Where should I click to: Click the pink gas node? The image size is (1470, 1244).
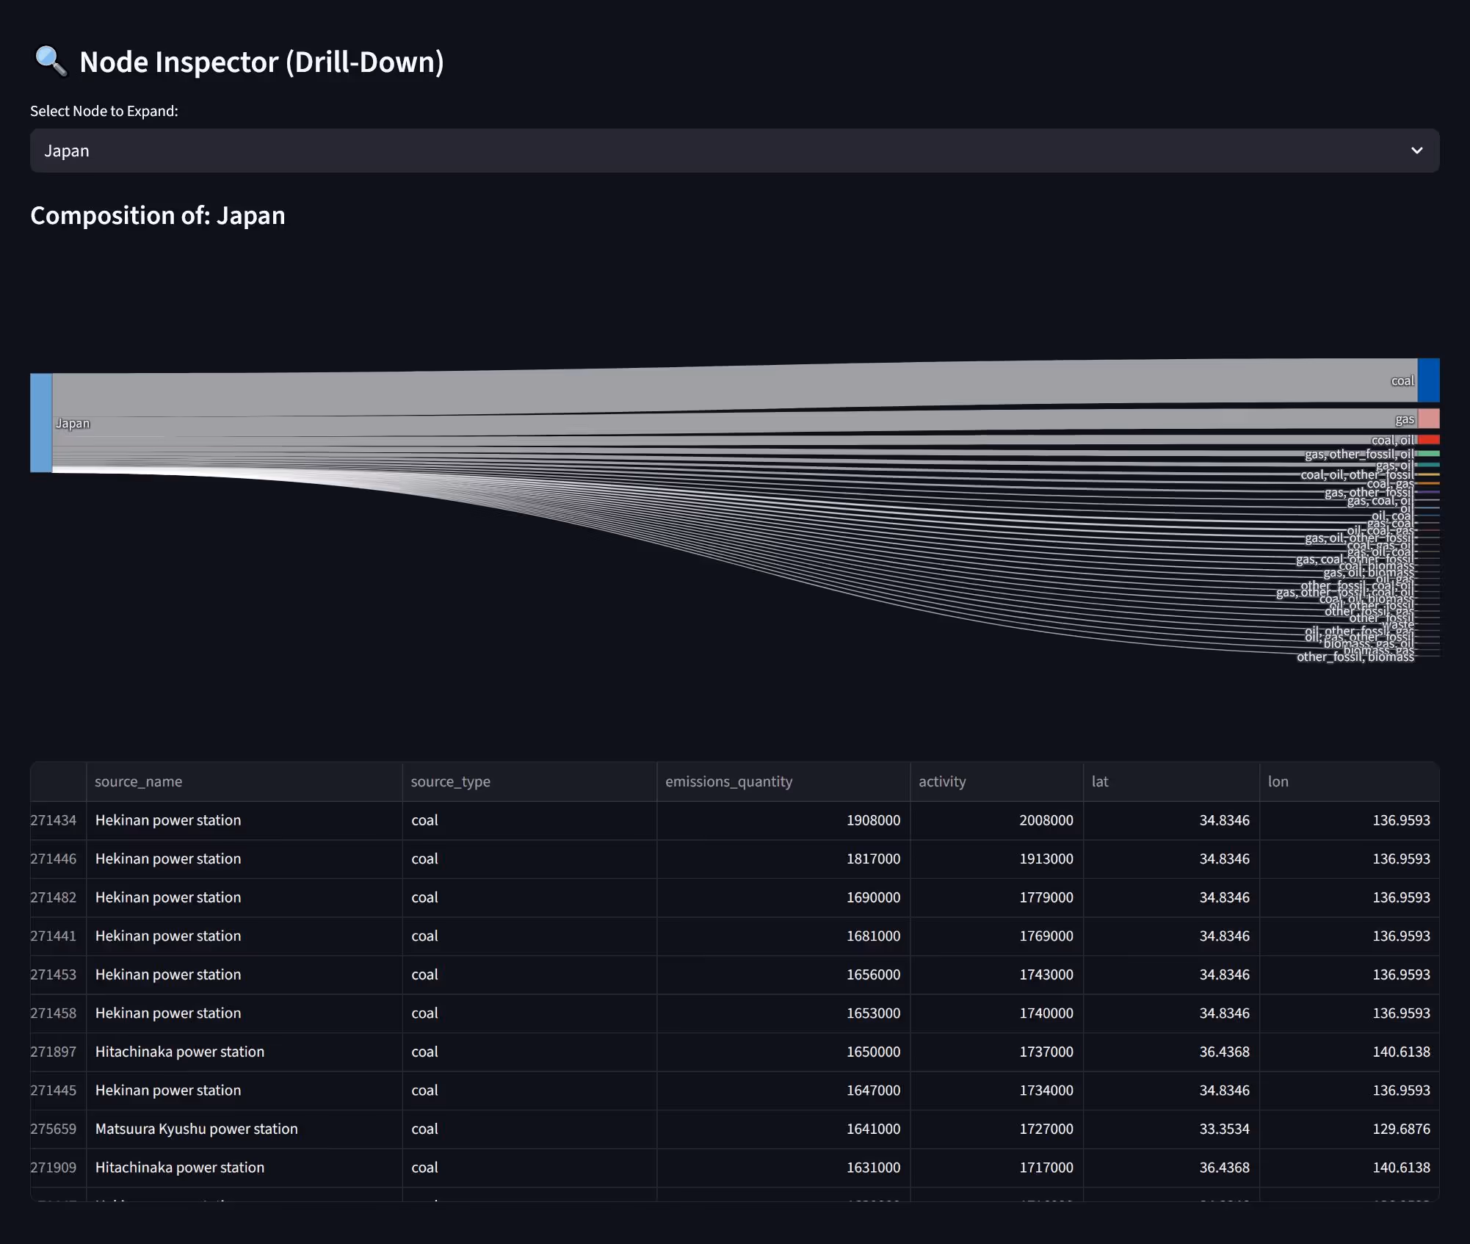tap(1428, 419)
